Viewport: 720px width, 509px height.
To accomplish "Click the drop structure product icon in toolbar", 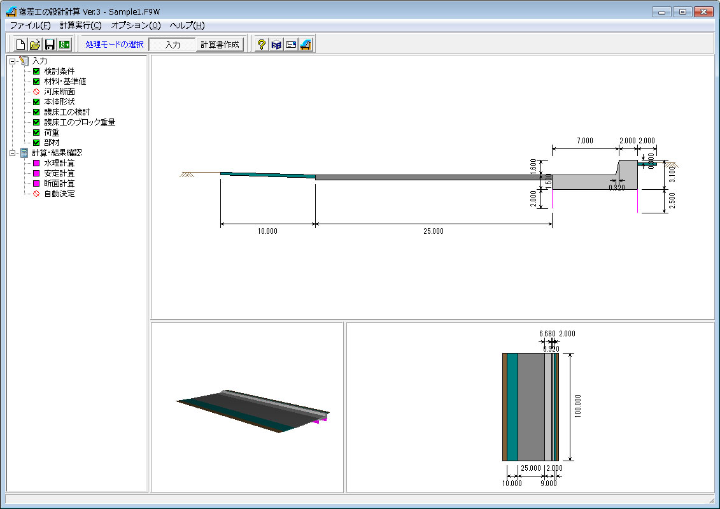I will 306,45.
